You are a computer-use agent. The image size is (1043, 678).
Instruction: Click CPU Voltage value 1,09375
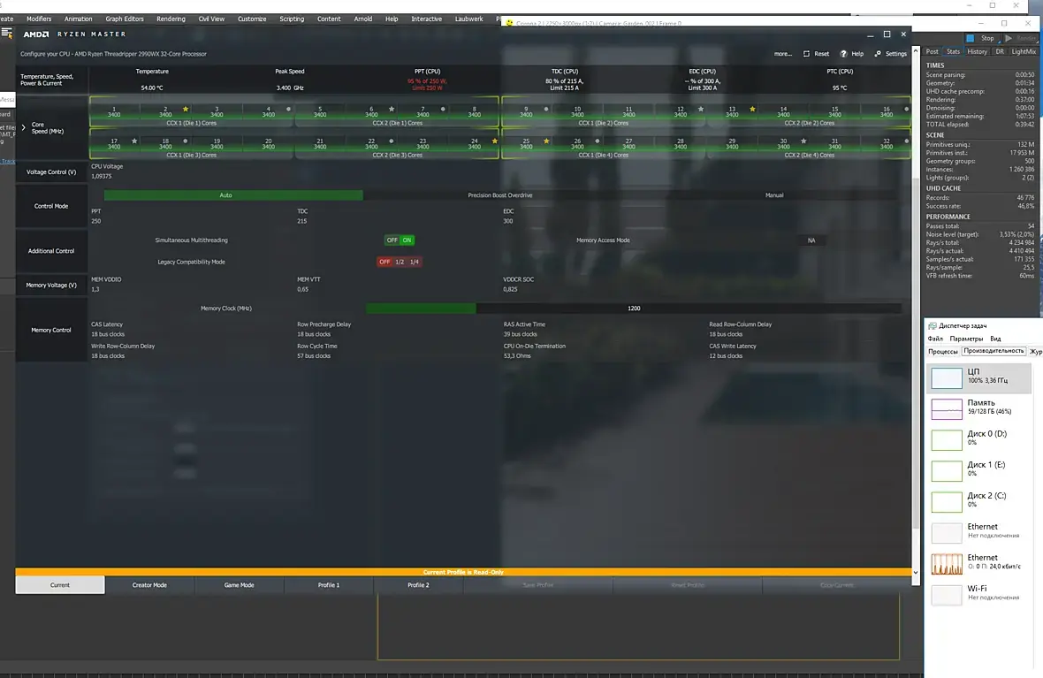pos(101,176)
